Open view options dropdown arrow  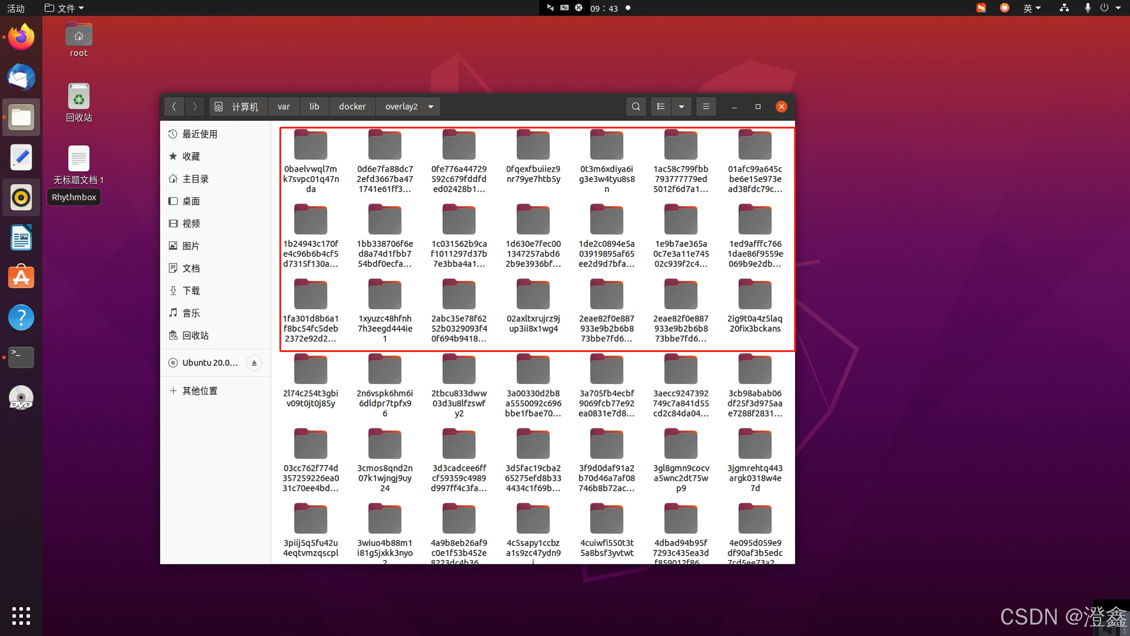pyautogui.click(x=682, y=106)
